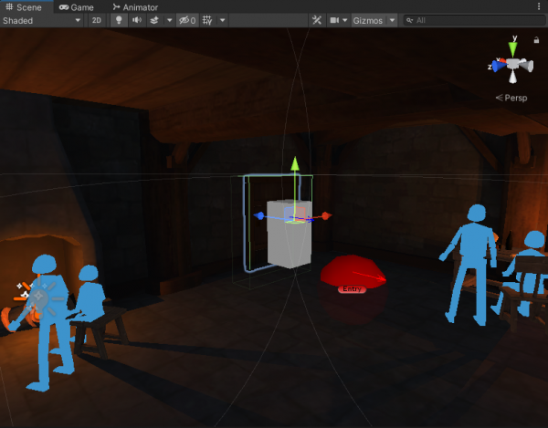Click the blue Z move handle arrow

[259, 216]
